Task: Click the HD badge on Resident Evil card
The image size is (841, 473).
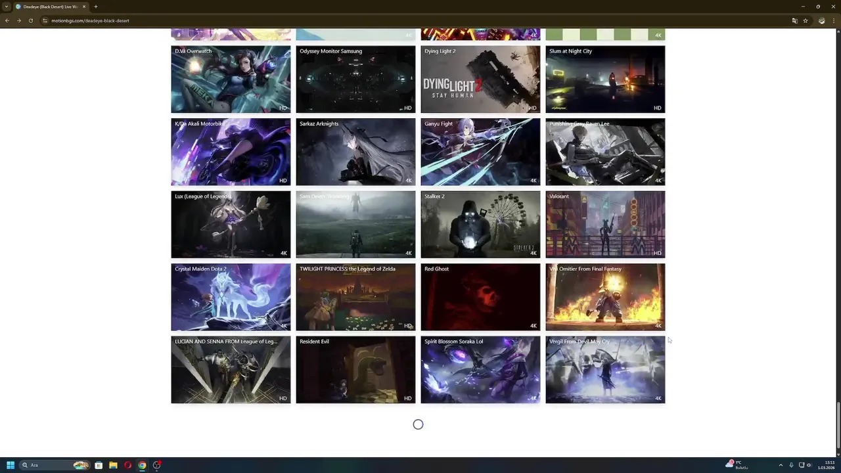Action: click(x=408, y=398)
